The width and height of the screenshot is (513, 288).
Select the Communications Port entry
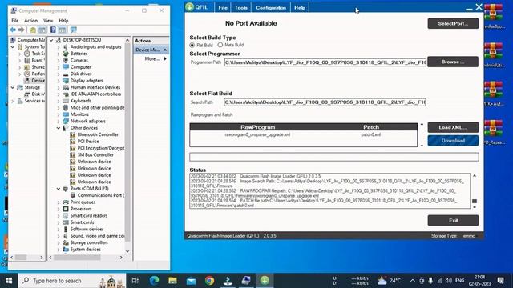[101, 195]
